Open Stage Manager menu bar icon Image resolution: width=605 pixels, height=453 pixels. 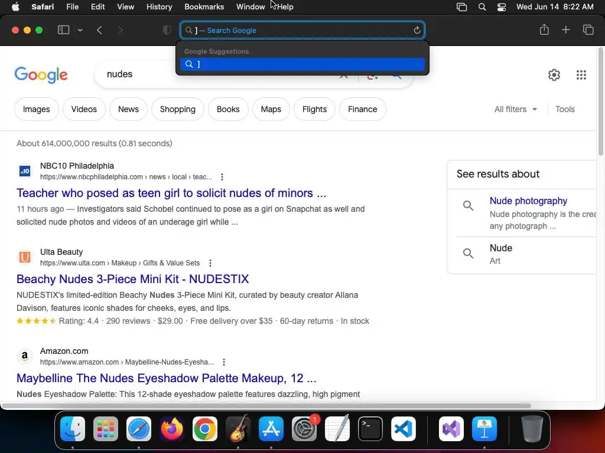pos(461,6)
